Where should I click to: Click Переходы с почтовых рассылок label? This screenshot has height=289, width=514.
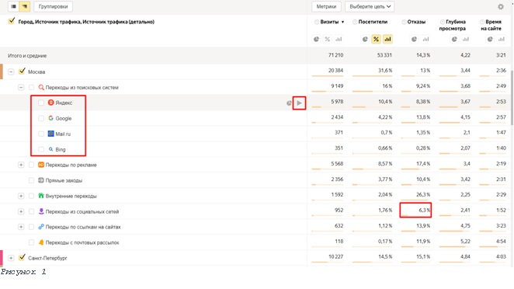82,242
